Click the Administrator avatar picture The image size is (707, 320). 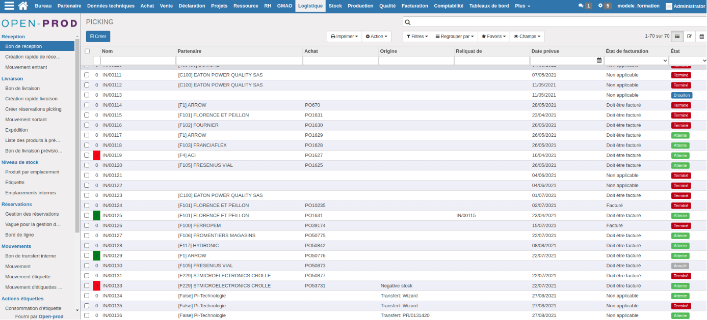pos(669,6)
